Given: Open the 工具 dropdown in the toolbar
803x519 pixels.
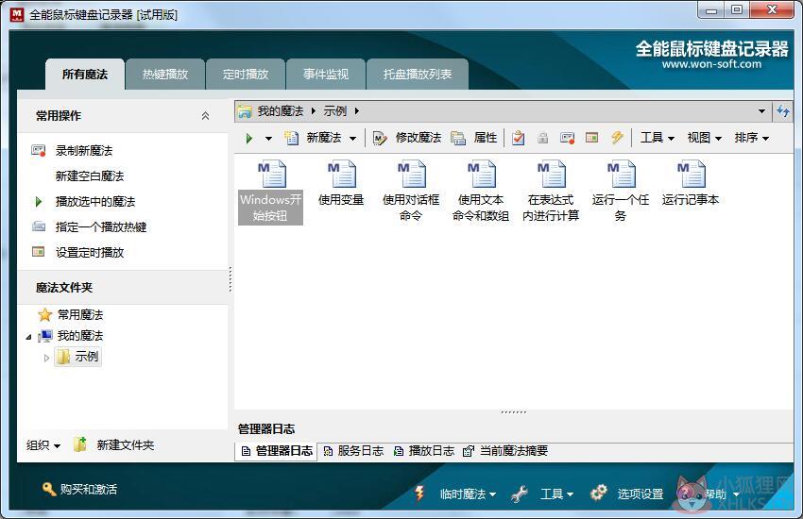Looking at the screenshot, I should click(x=658, y=138).
